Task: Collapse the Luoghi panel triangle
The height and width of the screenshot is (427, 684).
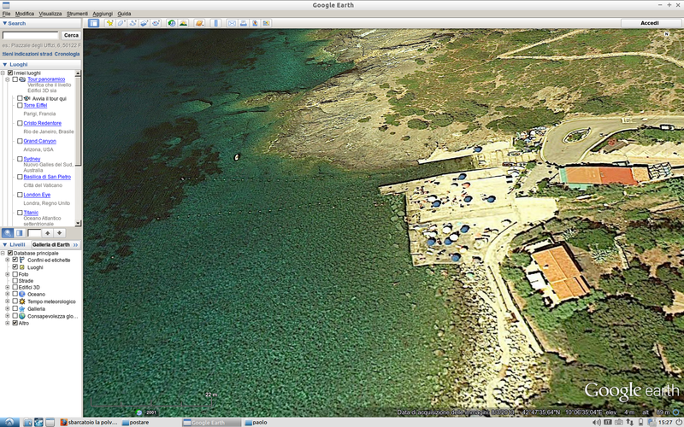Action: tap(5, 64)
